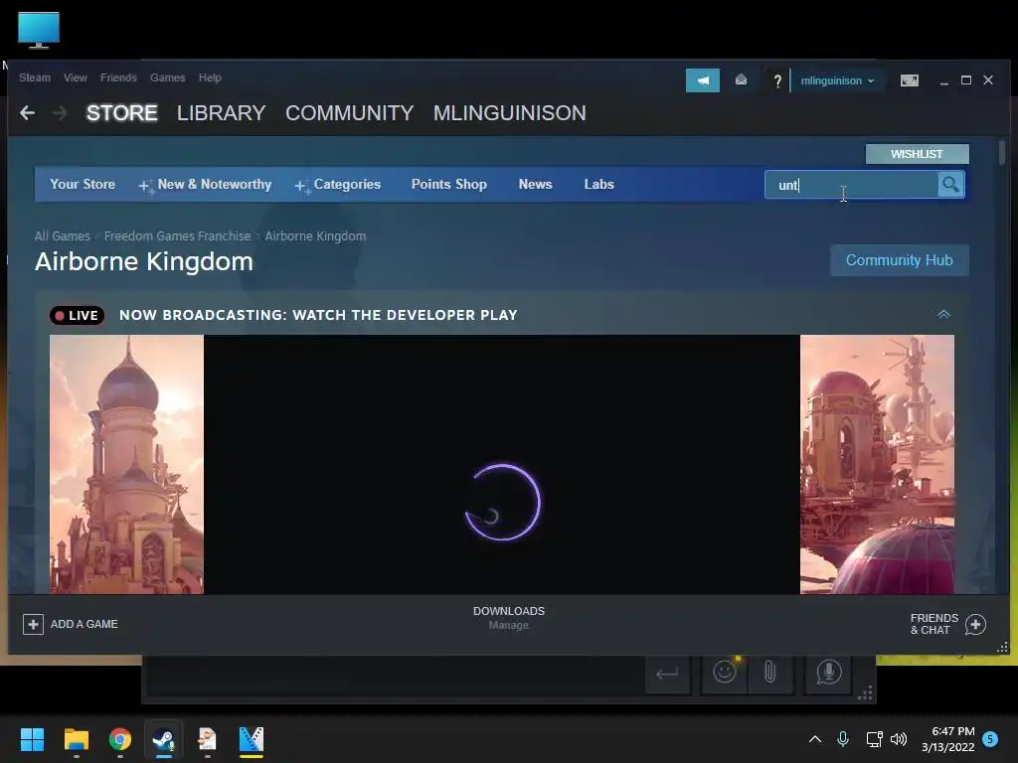Click the microphone button in chat window

click(828, 673)
